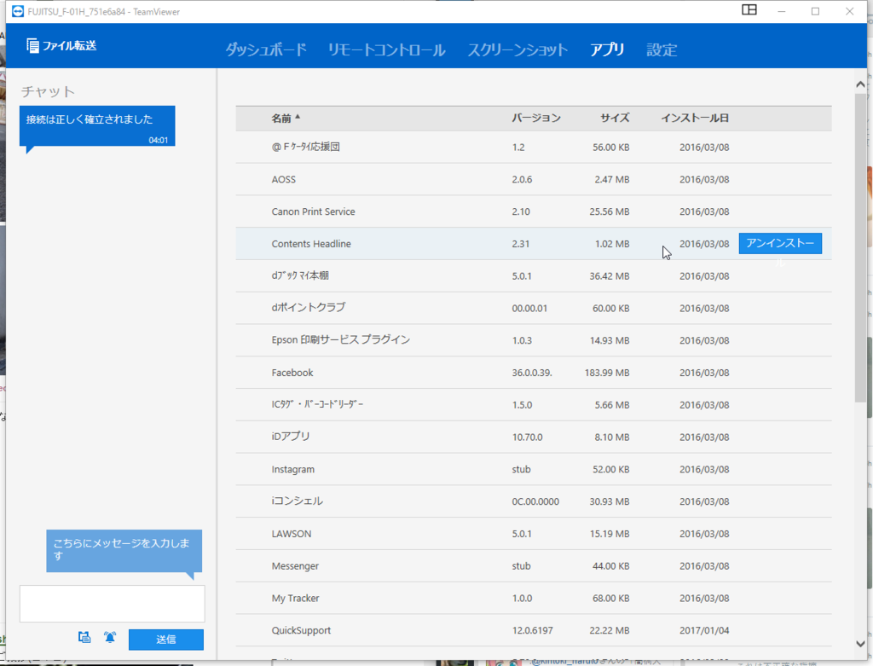
Task: Click iDアプリ version 10.70.0
Action: coord(527,437)
